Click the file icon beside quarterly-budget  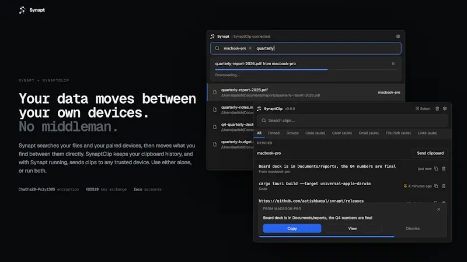[x=215, y=144]
